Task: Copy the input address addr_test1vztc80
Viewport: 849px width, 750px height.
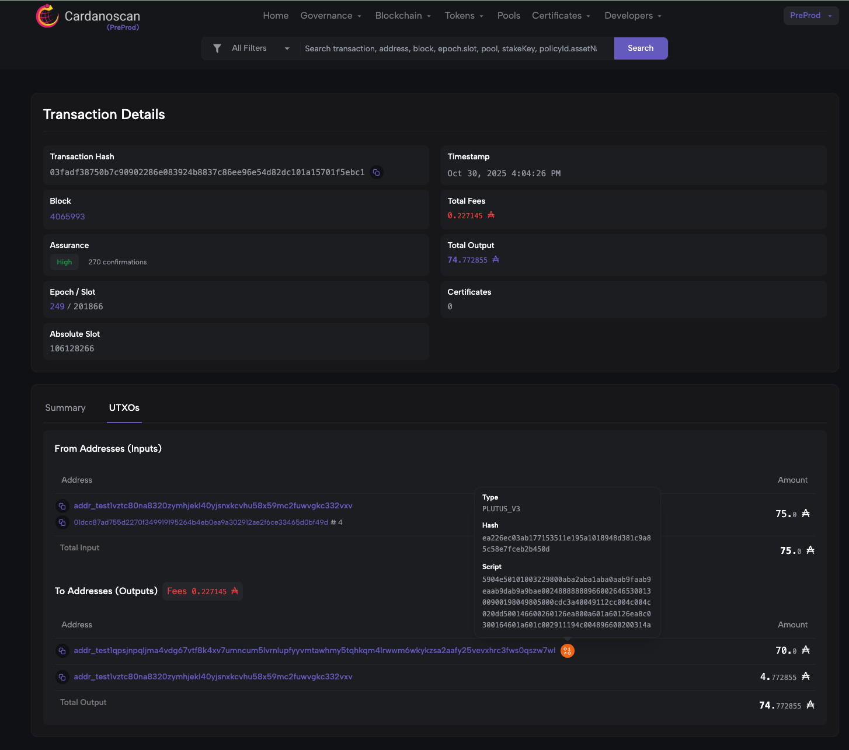Action: click(62, 506)
